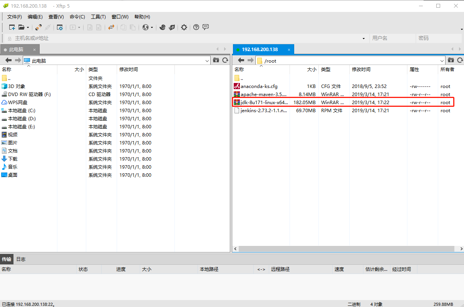The height and width of the screenshot is (307, 464).
Task: Click Forward arrow in local pane
Action: tap(18, 60)
